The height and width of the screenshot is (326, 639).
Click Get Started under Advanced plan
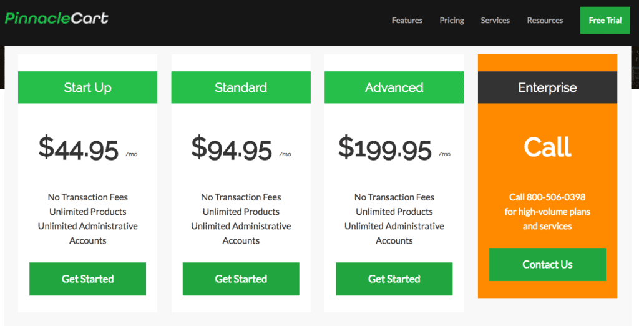[394, 279]
